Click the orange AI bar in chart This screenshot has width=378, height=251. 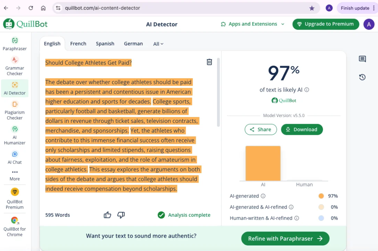[263, 163]
